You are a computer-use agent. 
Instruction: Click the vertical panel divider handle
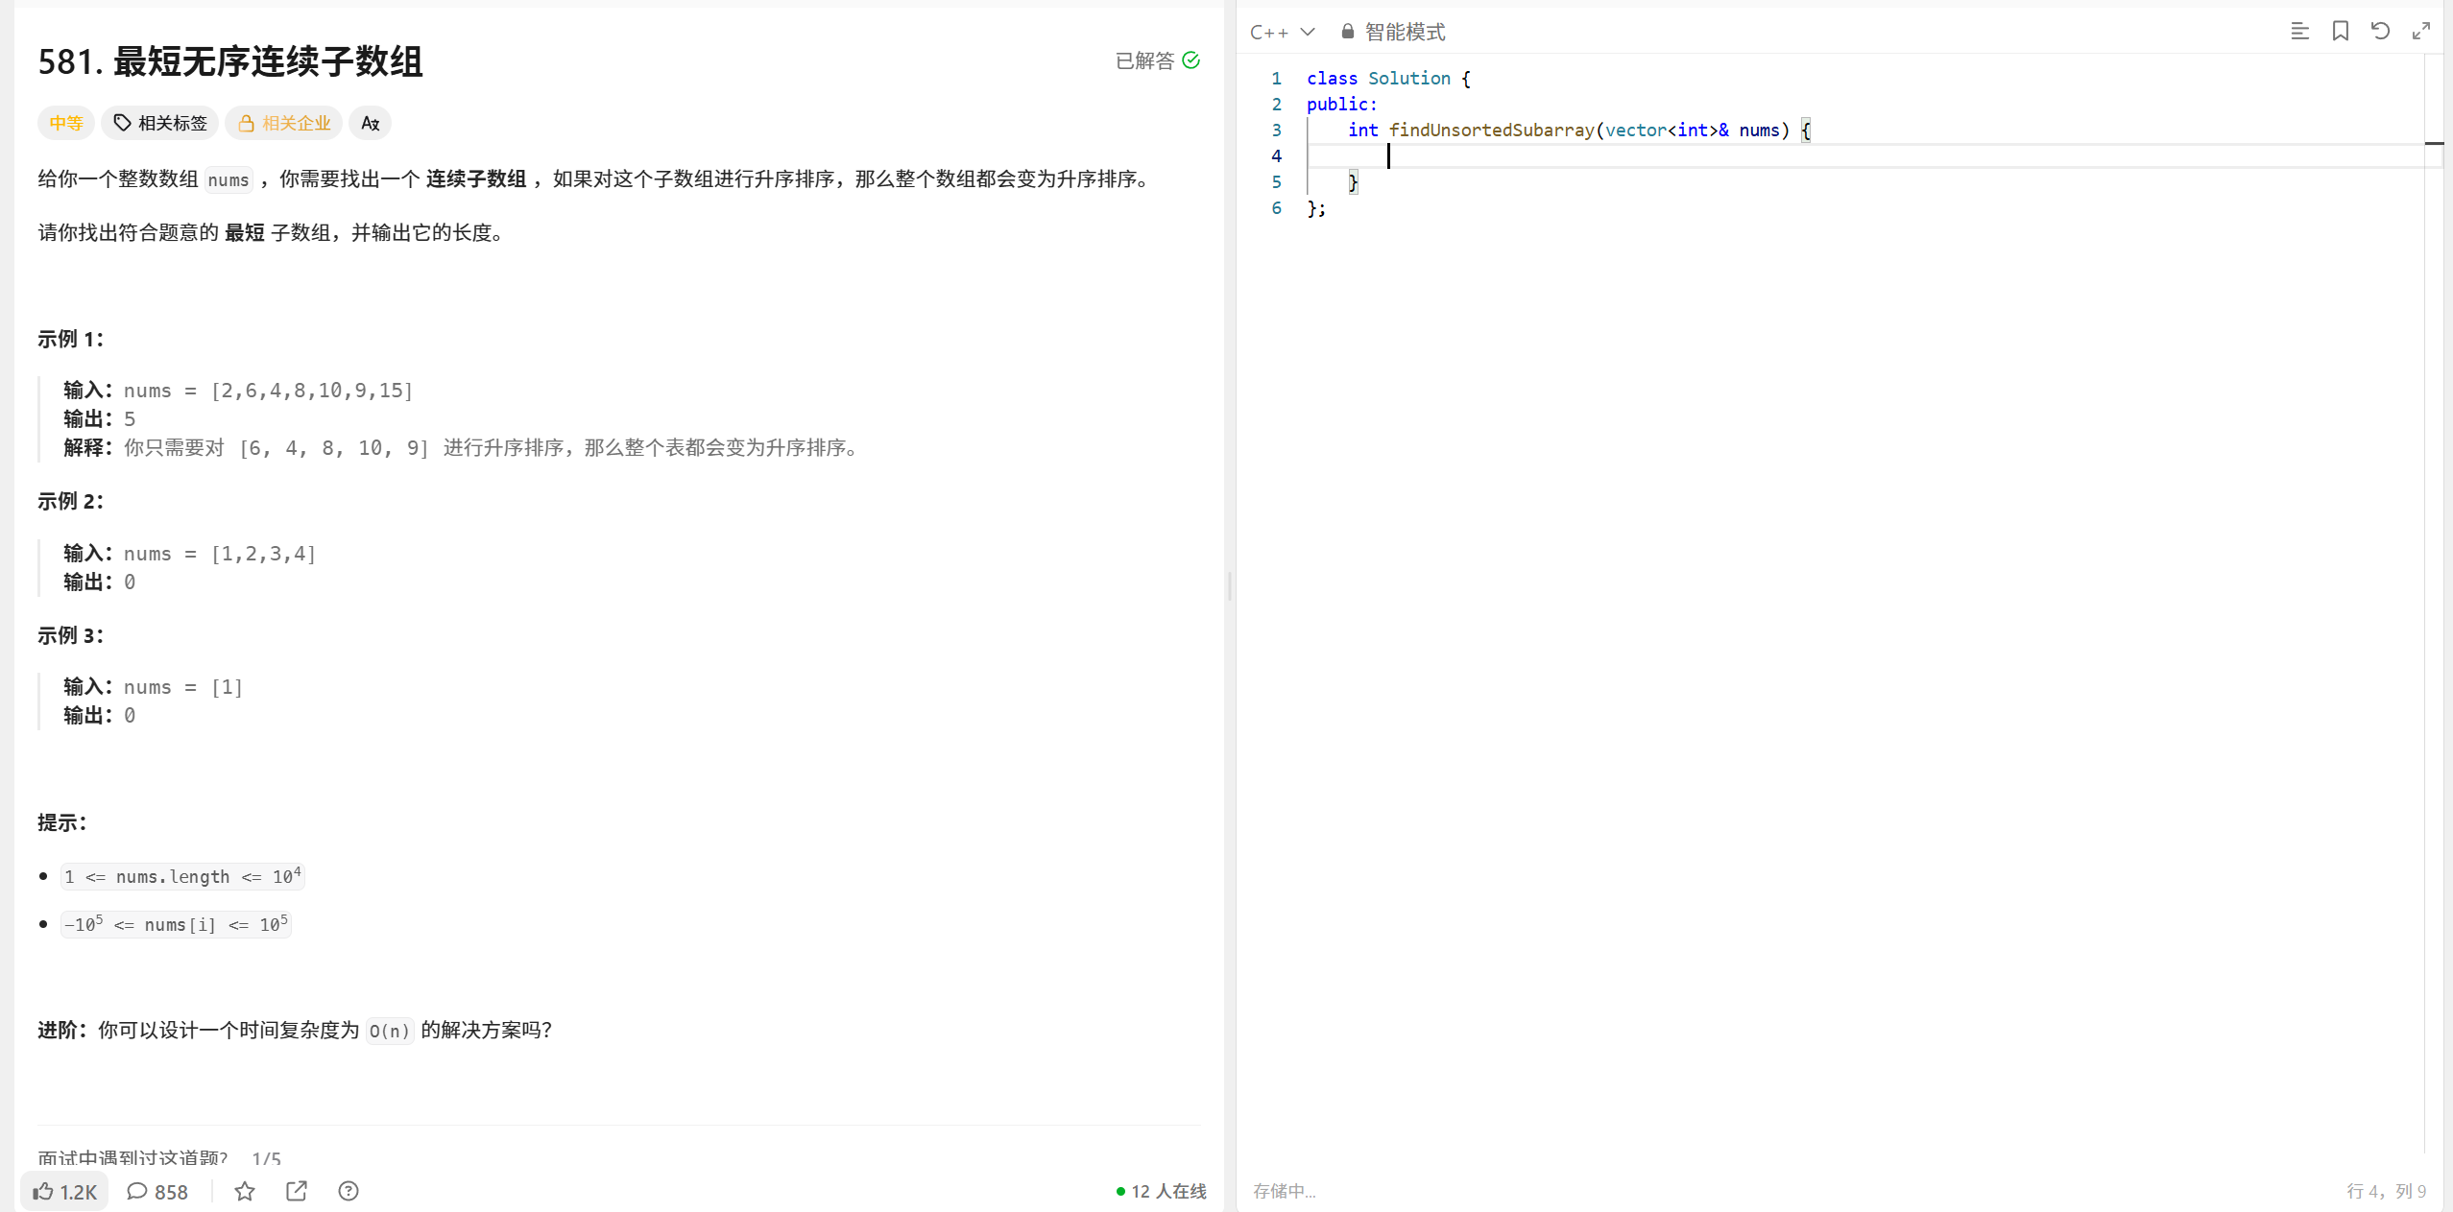1230,585
